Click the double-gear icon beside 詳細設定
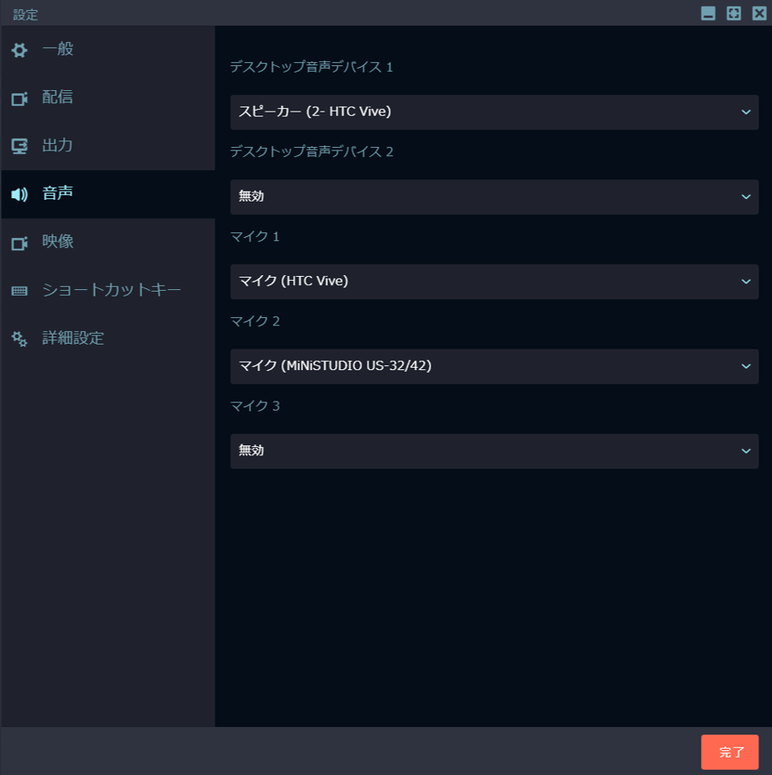The width and height of the screenshot is (772, 775). pyautogui.click(x=19, y=339)
